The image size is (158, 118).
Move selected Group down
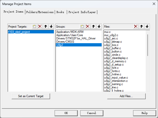tap(99, 27)
